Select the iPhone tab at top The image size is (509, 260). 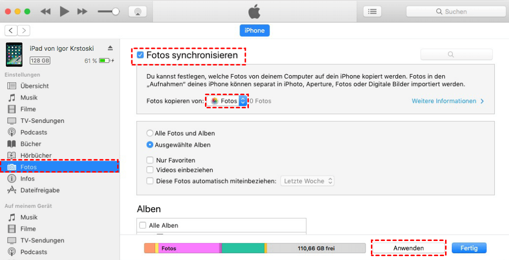point(254,31)
